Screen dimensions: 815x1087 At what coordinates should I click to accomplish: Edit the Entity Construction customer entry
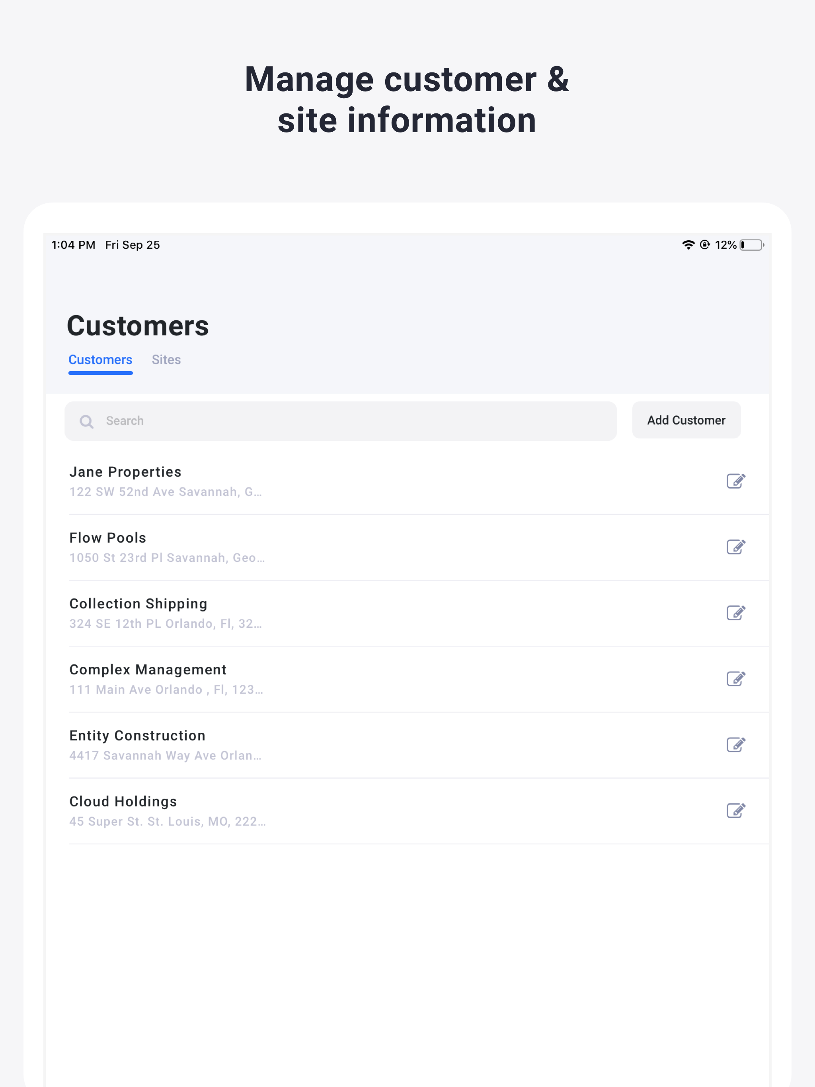[736, 744]
